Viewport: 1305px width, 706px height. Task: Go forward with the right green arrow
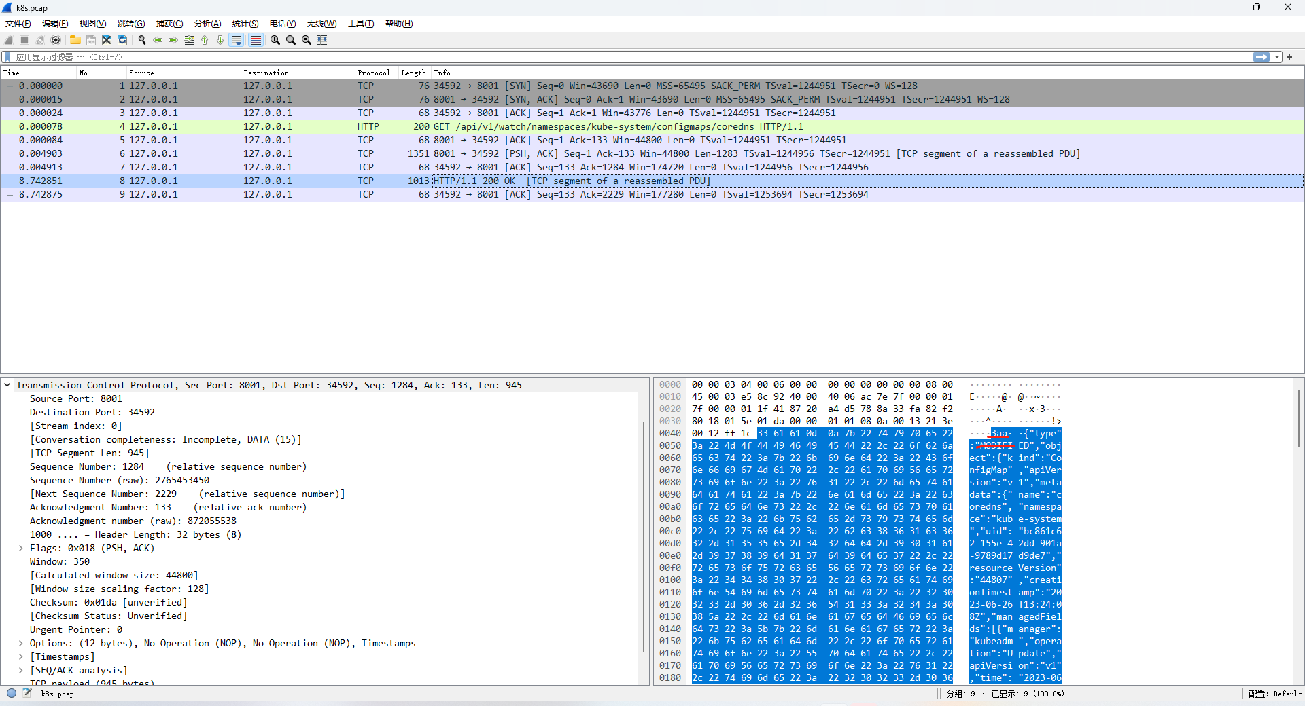coord(173,40)
